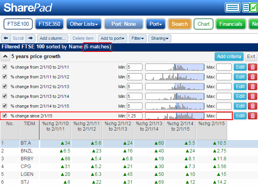258x186 pixels.
Task: Edit the 2/1/13 to 2/1/14 criterion
Action: click(x=240, y=96)
